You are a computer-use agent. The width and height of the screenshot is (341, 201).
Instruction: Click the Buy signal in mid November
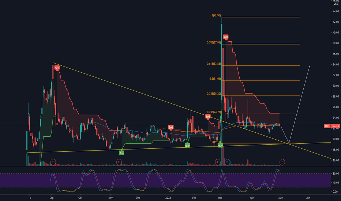click(121, 153)
